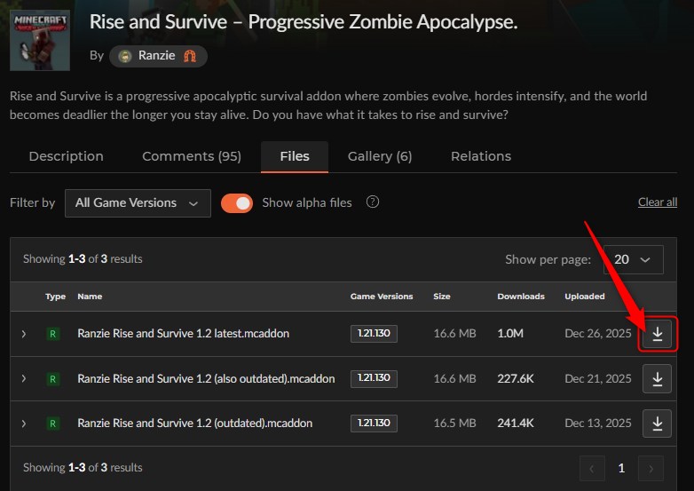Screen dimensions: 694x491
Task: Open the 1.2 (outdated).mcaddon file name
Action: click(x=194, y=424)
